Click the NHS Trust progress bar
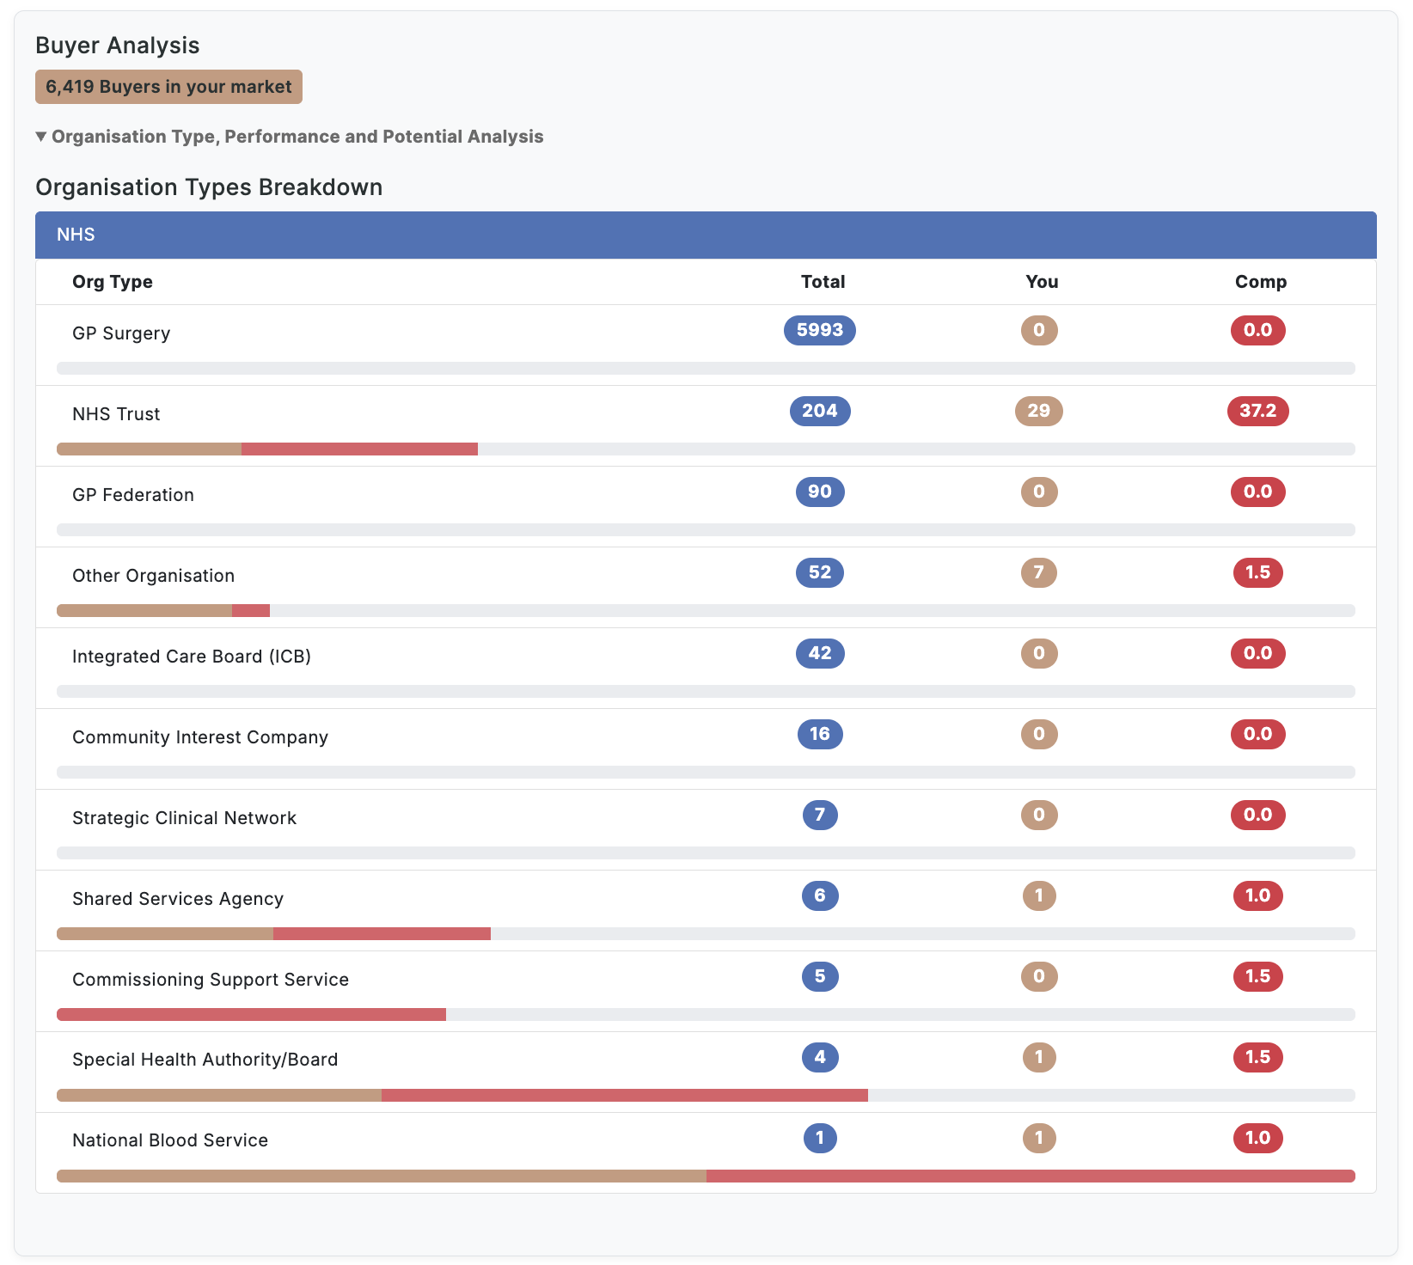 click(x=706, y=449)
